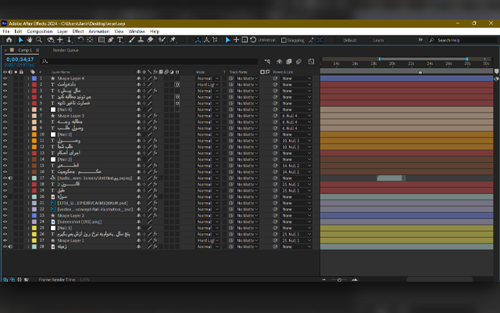Toggle hide shy layers in timeline
The width and height of the screenshot is (500, 313).
280,61
